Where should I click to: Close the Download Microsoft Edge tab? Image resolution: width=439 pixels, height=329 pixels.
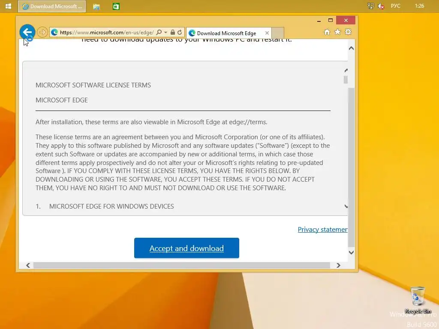click(x=267, y=33)
